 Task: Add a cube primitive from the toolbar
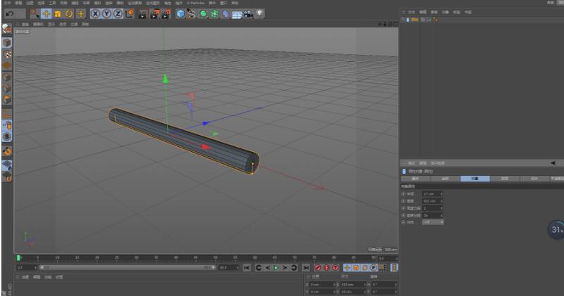(x=180, y=13)
